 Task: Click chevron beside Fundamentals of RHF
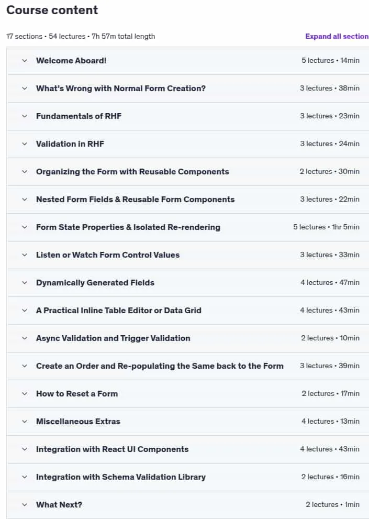coord(25,116)
